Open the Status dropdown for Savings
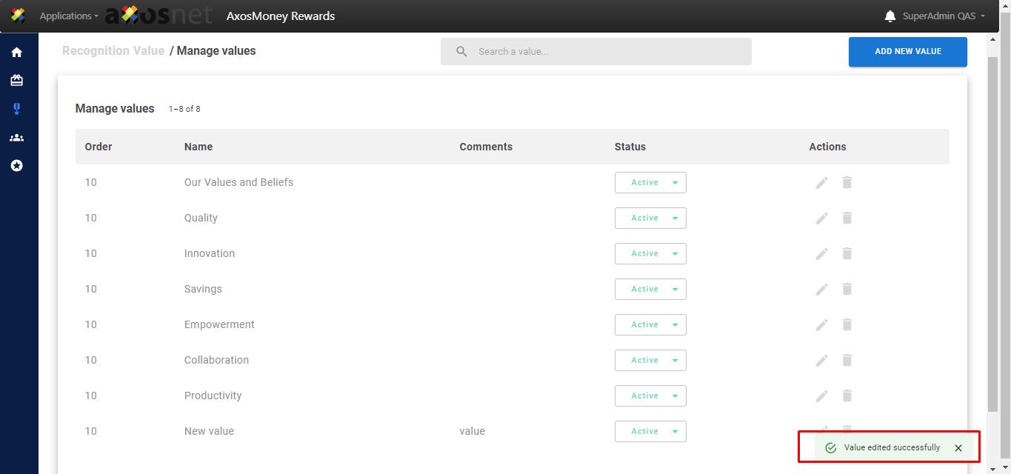The width and height of the screenshot is (1011, 474). click(x=650, y=289)
